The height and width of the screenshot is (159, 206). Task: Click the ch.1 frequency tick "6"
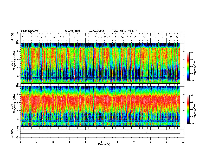click(x=18, y=60)
